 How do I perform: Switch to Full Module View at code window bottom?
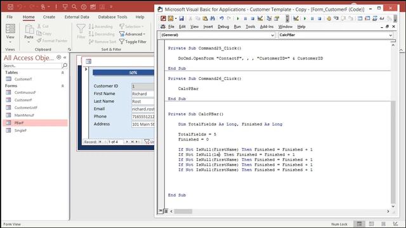coord(166,211)
